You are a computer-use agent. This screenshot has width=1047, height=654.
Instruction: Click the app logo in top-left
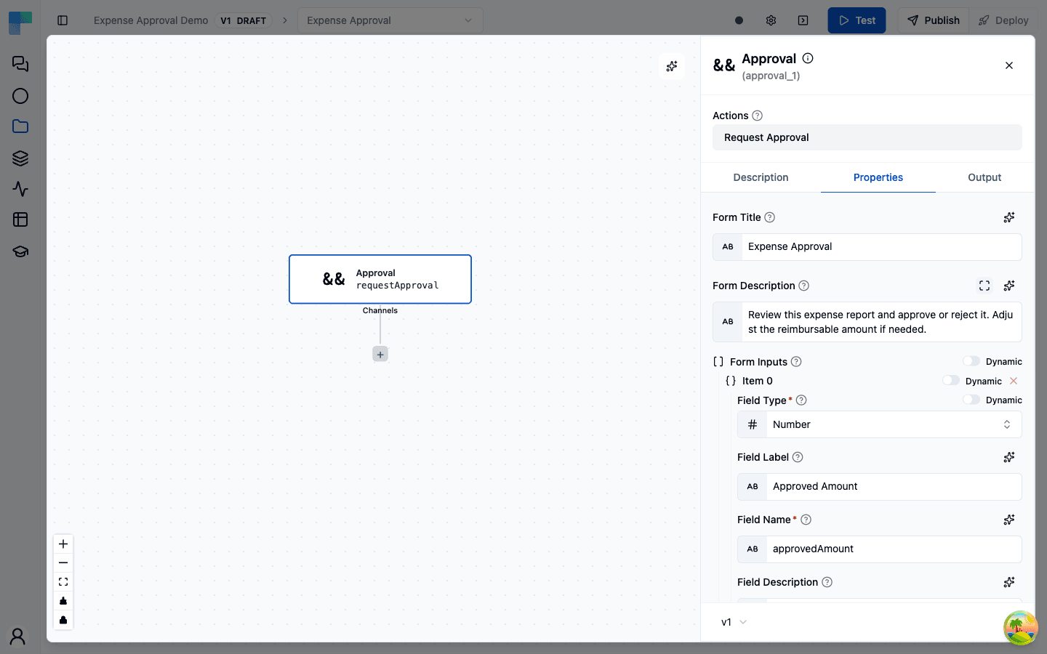point(20,23)
